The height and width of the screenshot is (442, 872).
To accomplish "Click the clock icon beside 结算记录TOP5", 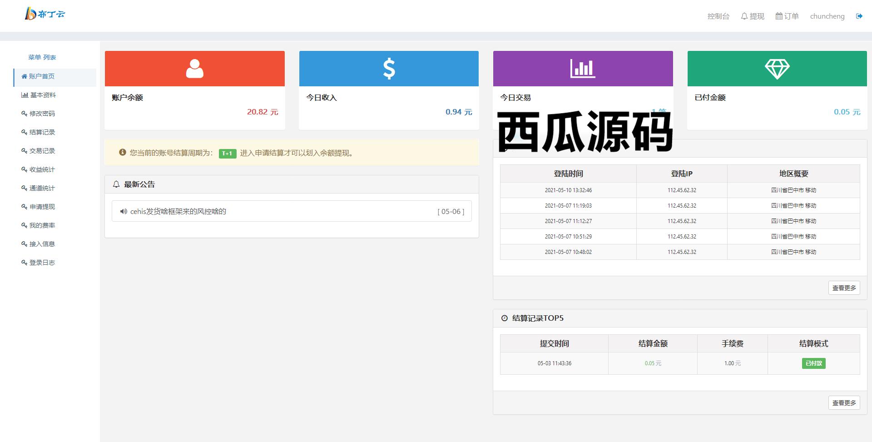I will 504,318.
